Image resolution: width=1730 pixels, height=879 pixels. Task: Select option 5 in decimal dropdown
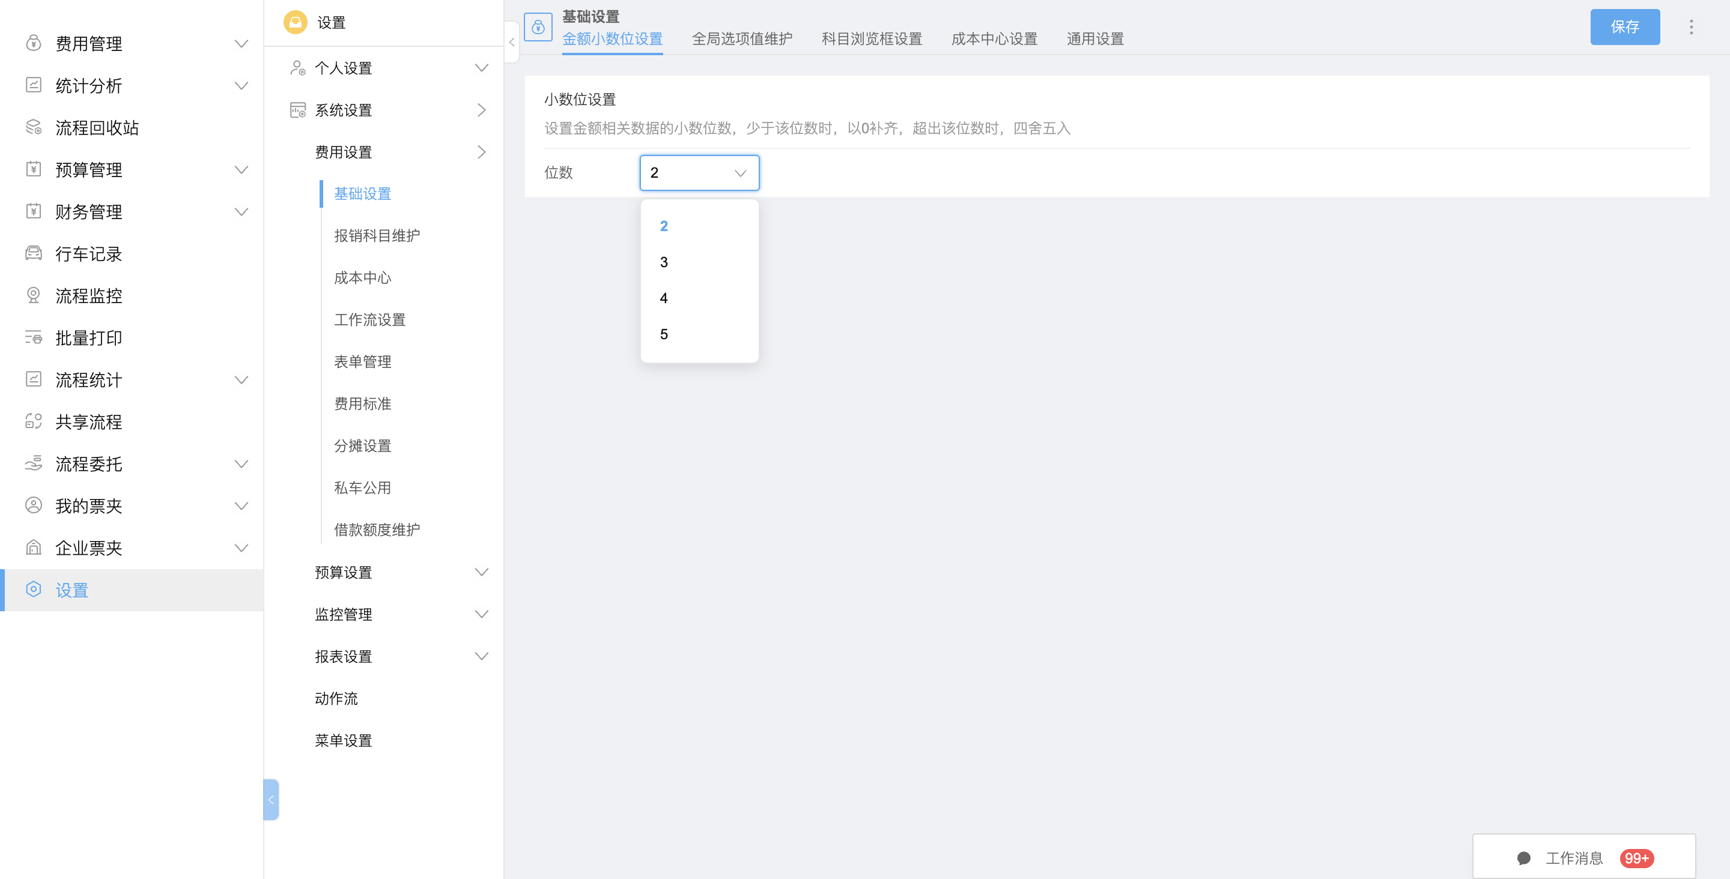tap(699, 334)
